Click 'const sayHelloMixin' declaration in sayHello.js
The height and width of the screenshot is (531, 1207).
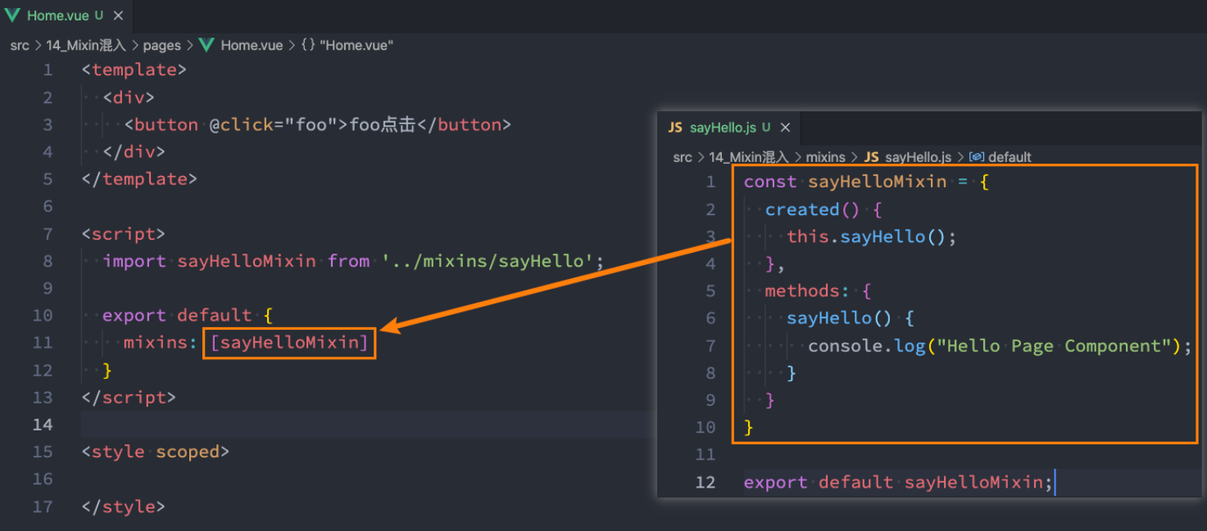click(846, 182)
